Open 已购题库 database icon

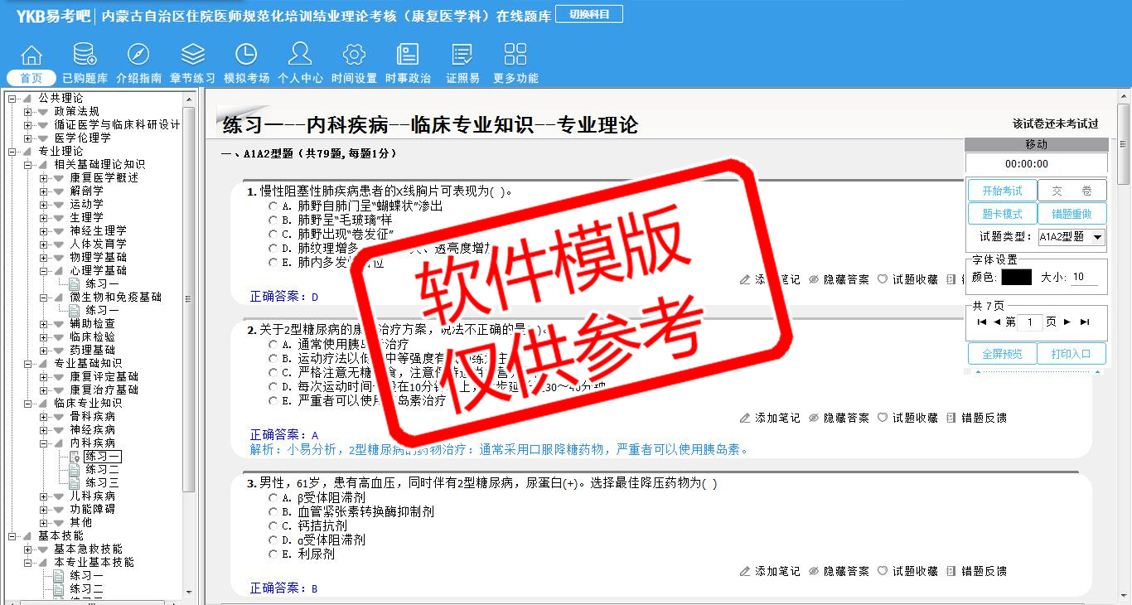pyautogui.click(x=85, y=56)
